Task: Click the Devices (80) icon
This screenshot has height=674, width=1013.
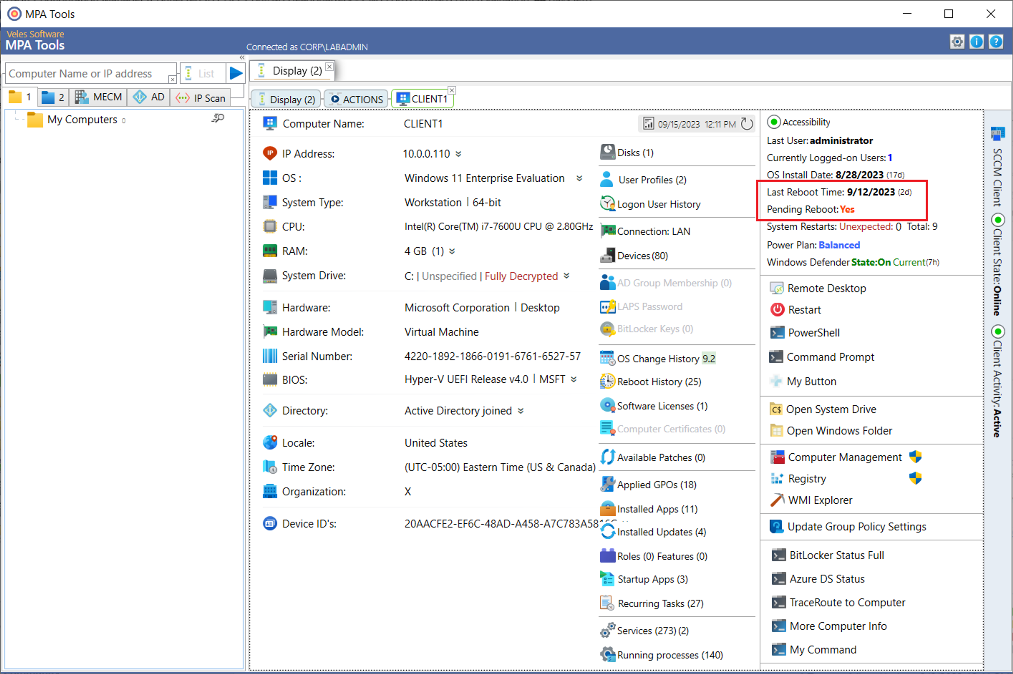Action: tap(607, 255)
